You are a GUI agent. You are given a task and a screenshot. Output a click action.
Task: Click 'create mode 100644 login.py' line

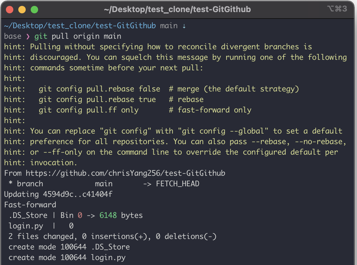coord(67,258)
